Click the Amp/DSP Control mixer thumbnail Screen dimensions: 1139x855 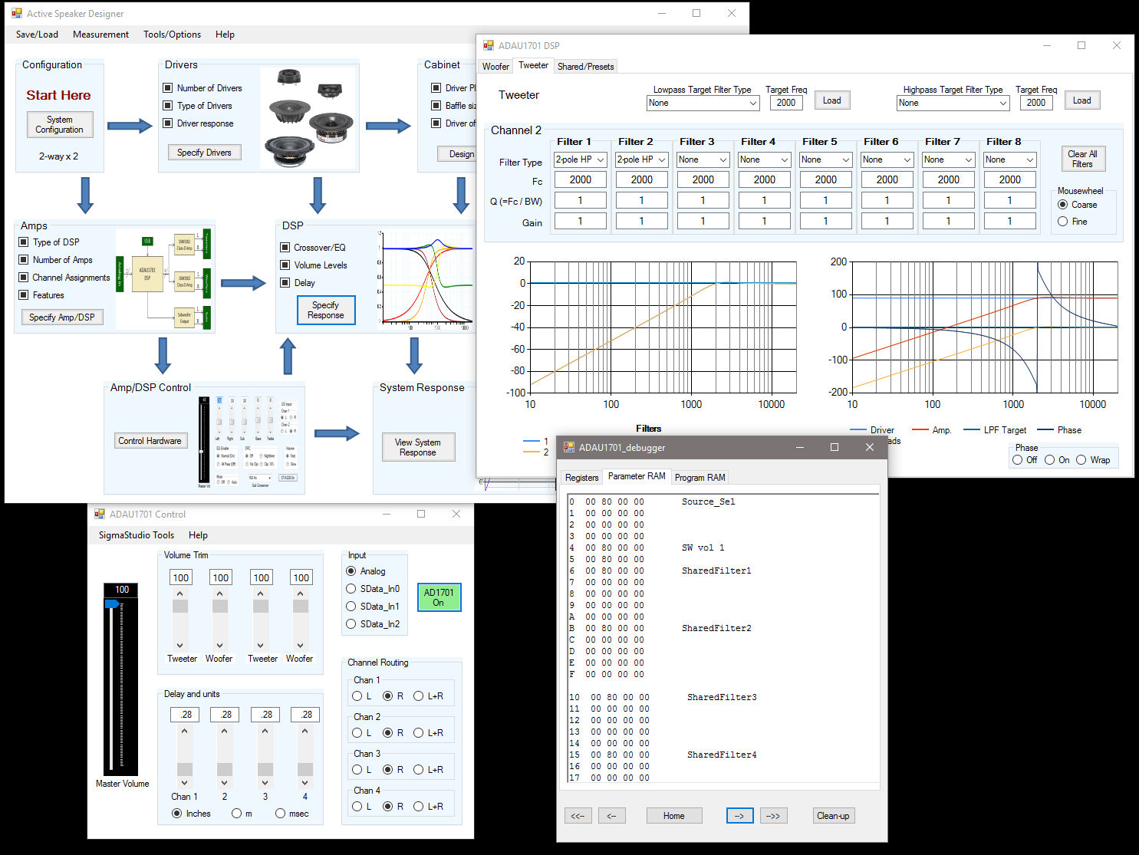(248, 442)
